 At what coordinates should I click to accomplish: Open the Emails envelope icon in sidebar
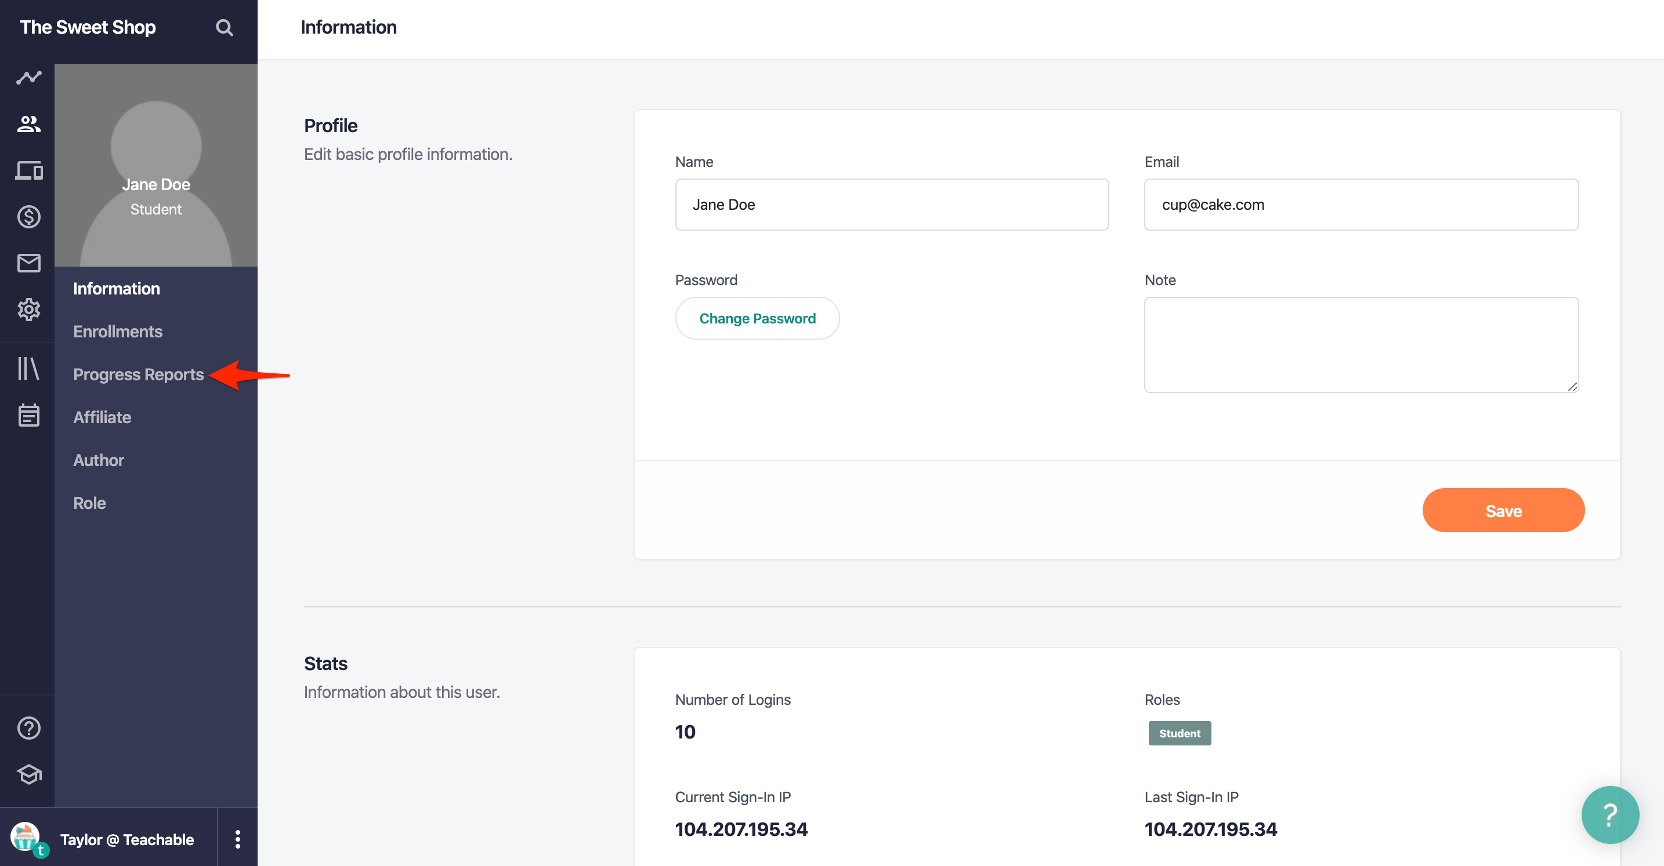click(x=28, y=263)
